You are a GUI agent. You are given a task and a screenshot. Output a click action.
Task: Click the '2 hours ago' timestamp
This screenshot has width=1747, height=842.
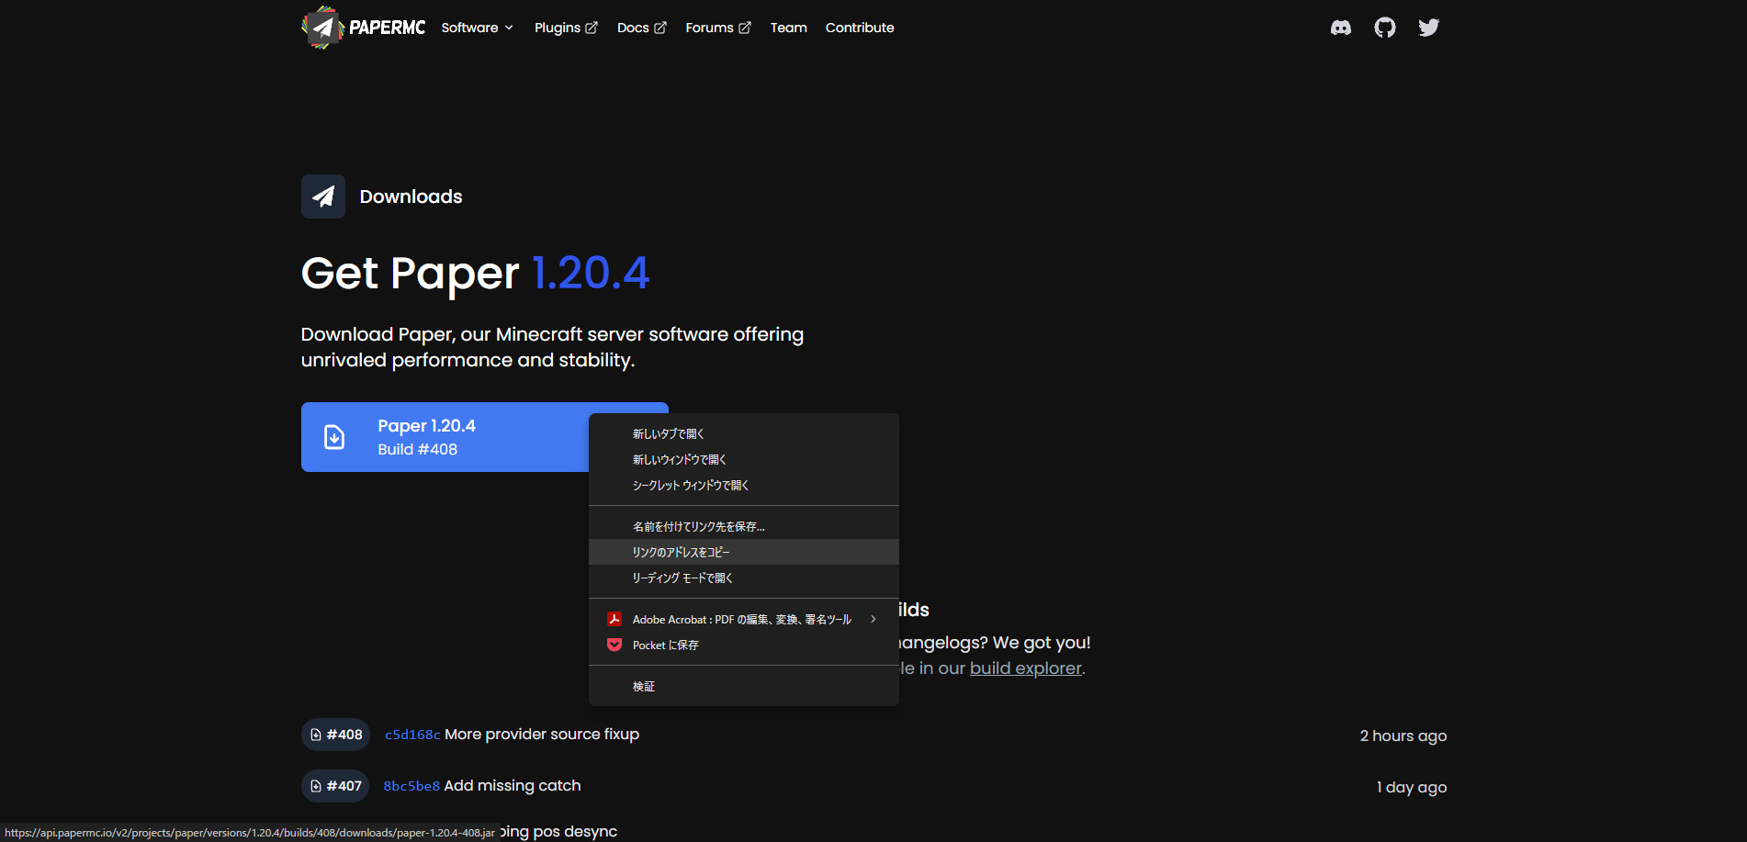pos(1403,735)
